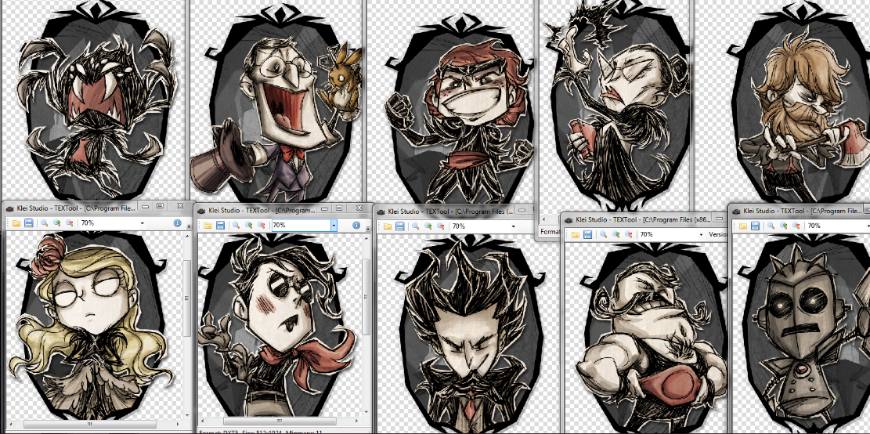Open 70% zoom dropdown in strongman window
The width and height of the screenshot is (870, 434).
(x=702, y=234)
